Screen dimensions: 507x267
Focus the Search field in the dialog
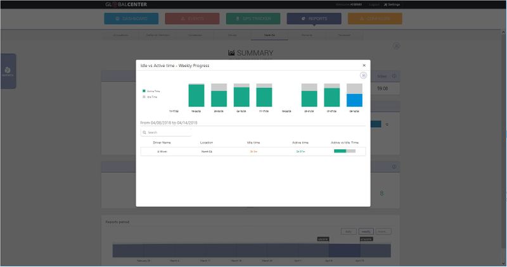click(166, 132)
